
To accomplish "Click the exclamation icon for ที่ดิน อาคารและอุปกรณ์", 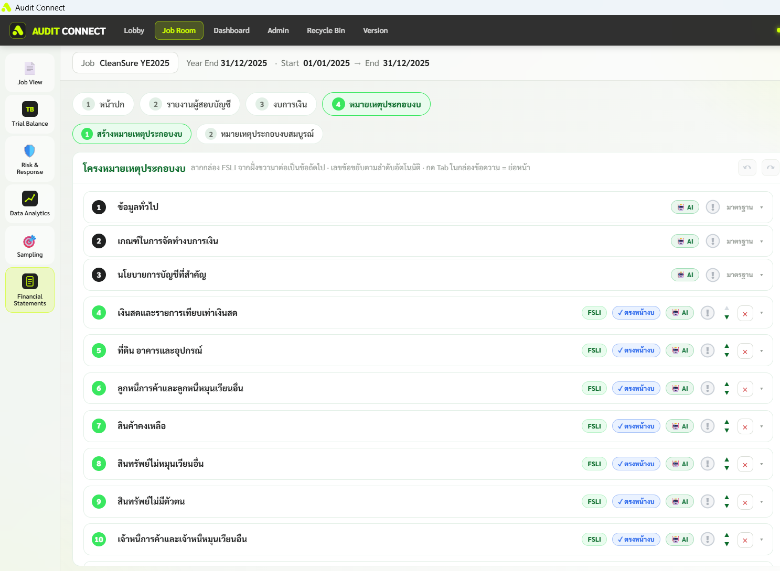I will tap(708, 350).
